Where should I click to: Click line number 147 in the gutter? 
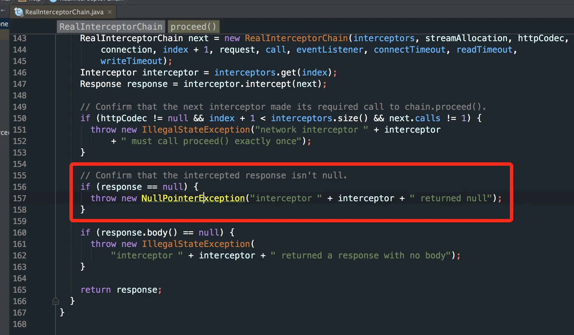click(x=19, y=84)
